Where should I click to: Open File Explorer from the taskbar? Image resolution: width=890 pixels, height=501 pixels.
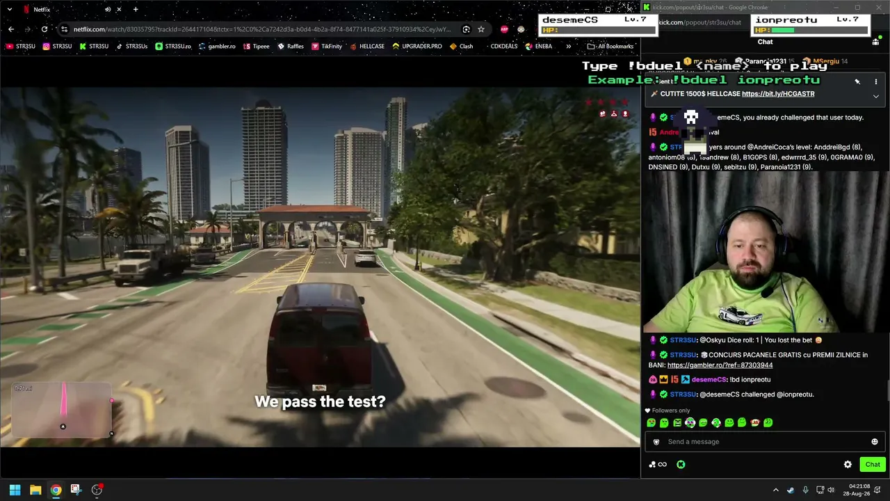(35, 490)
